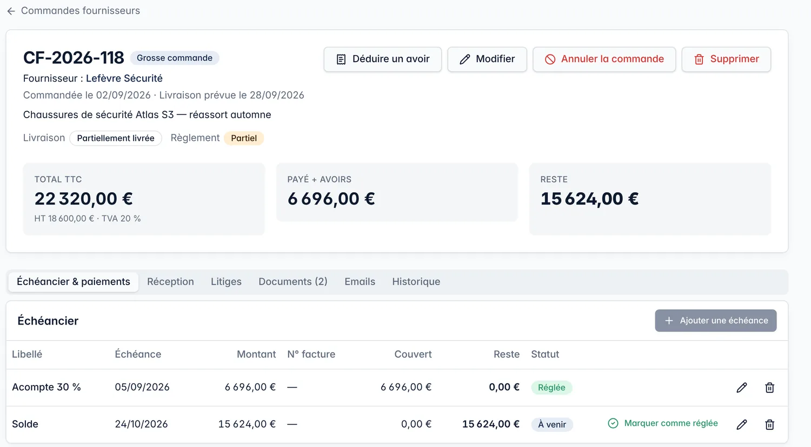811x447 pixels.
Task: View the Documents (2) tab
Action: coord(293,282)
